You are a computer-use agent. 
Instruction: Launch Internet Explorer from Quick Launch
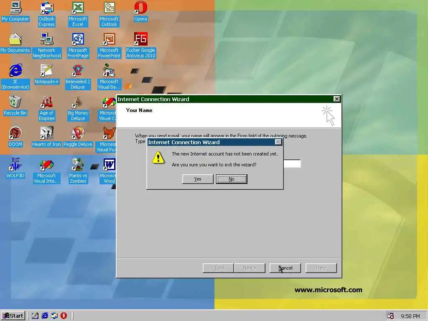click(x=45, y=316)
